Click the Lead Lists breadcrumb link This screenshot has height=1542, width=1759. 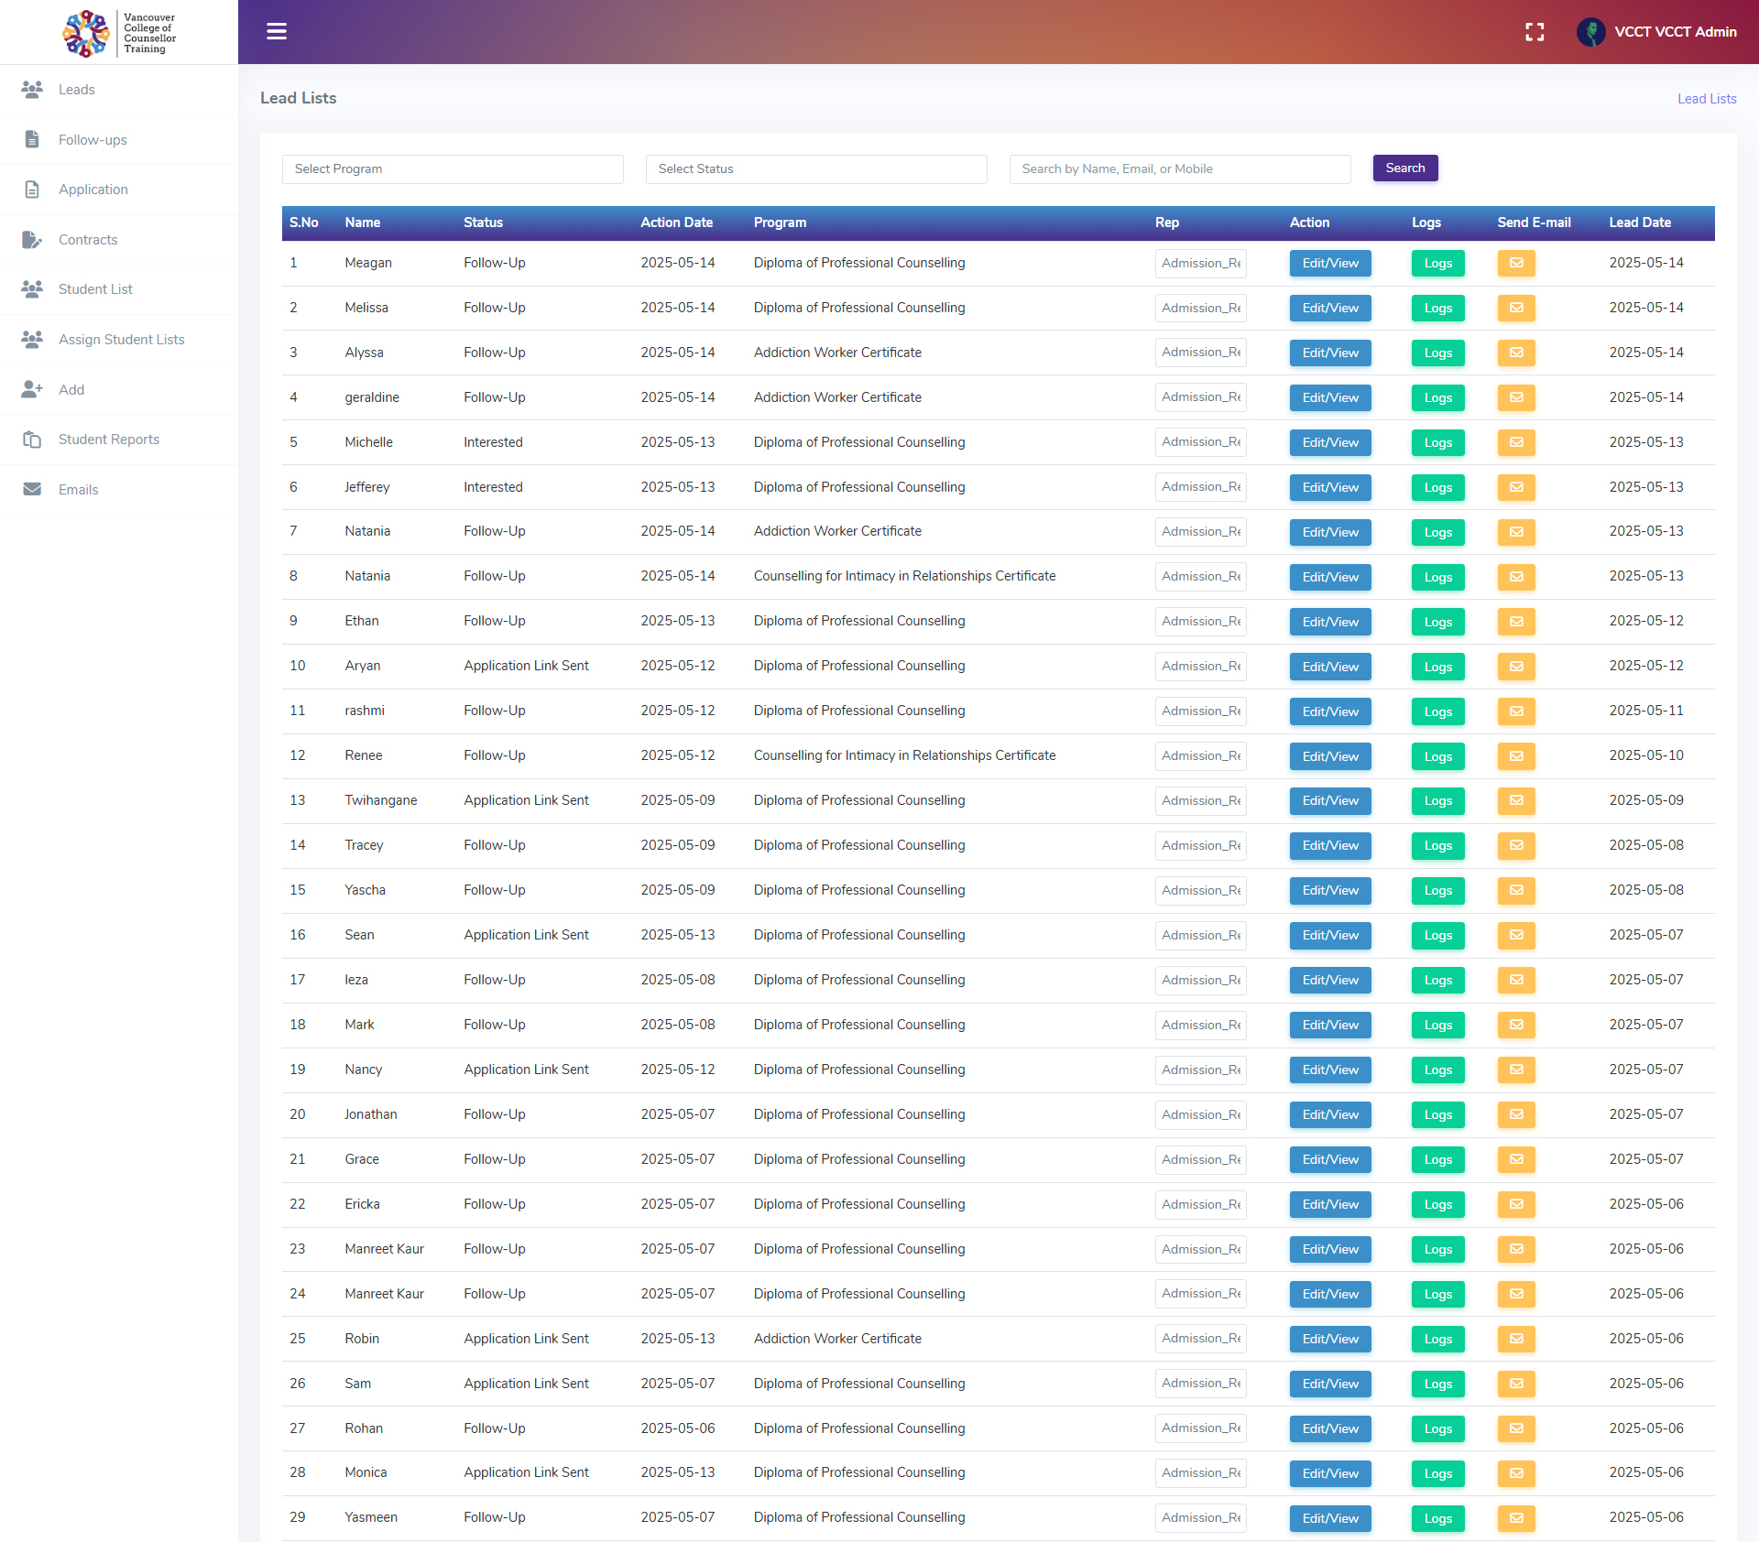[1706, 99]
